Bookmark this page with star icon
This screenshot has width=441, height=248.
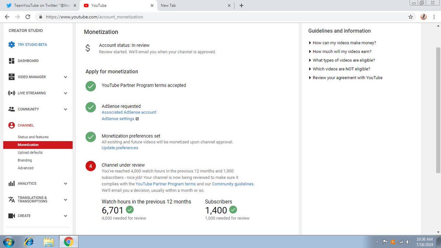tap(410, 17)
